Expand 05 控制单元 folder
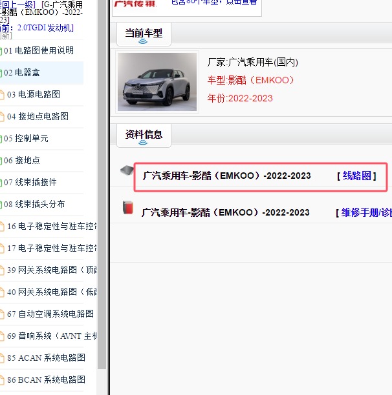This screenshot has height=395, width=392. [x=26, y=138]
